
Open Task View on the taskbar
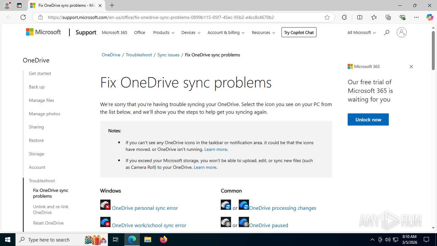point(116,240)
